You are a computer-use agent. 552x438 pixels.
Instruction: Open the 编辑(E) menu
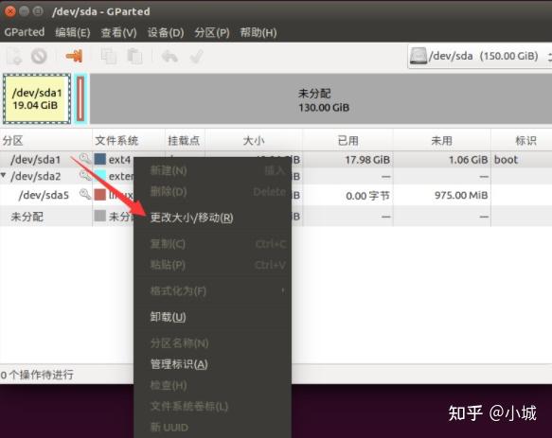(x=73, y=32)
